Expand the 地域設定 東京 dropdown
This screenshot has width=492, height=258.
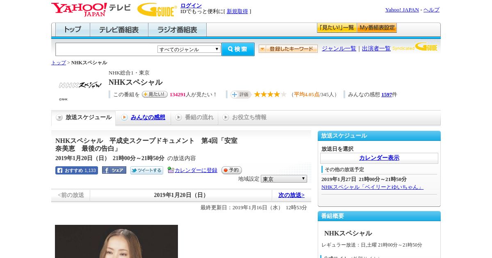tap(284, 179)
